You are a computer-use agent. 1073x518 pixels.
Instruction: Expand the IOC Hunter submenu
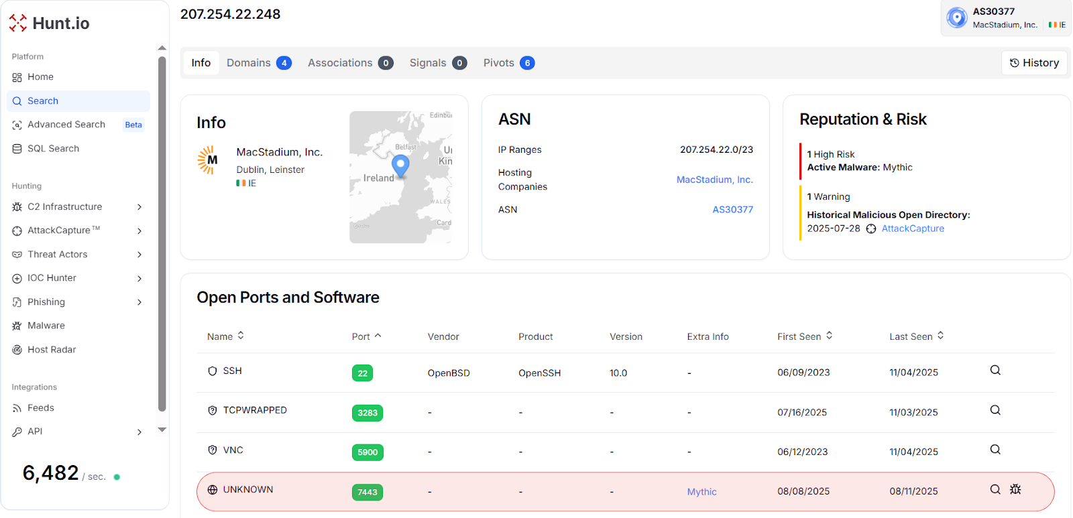139,278
